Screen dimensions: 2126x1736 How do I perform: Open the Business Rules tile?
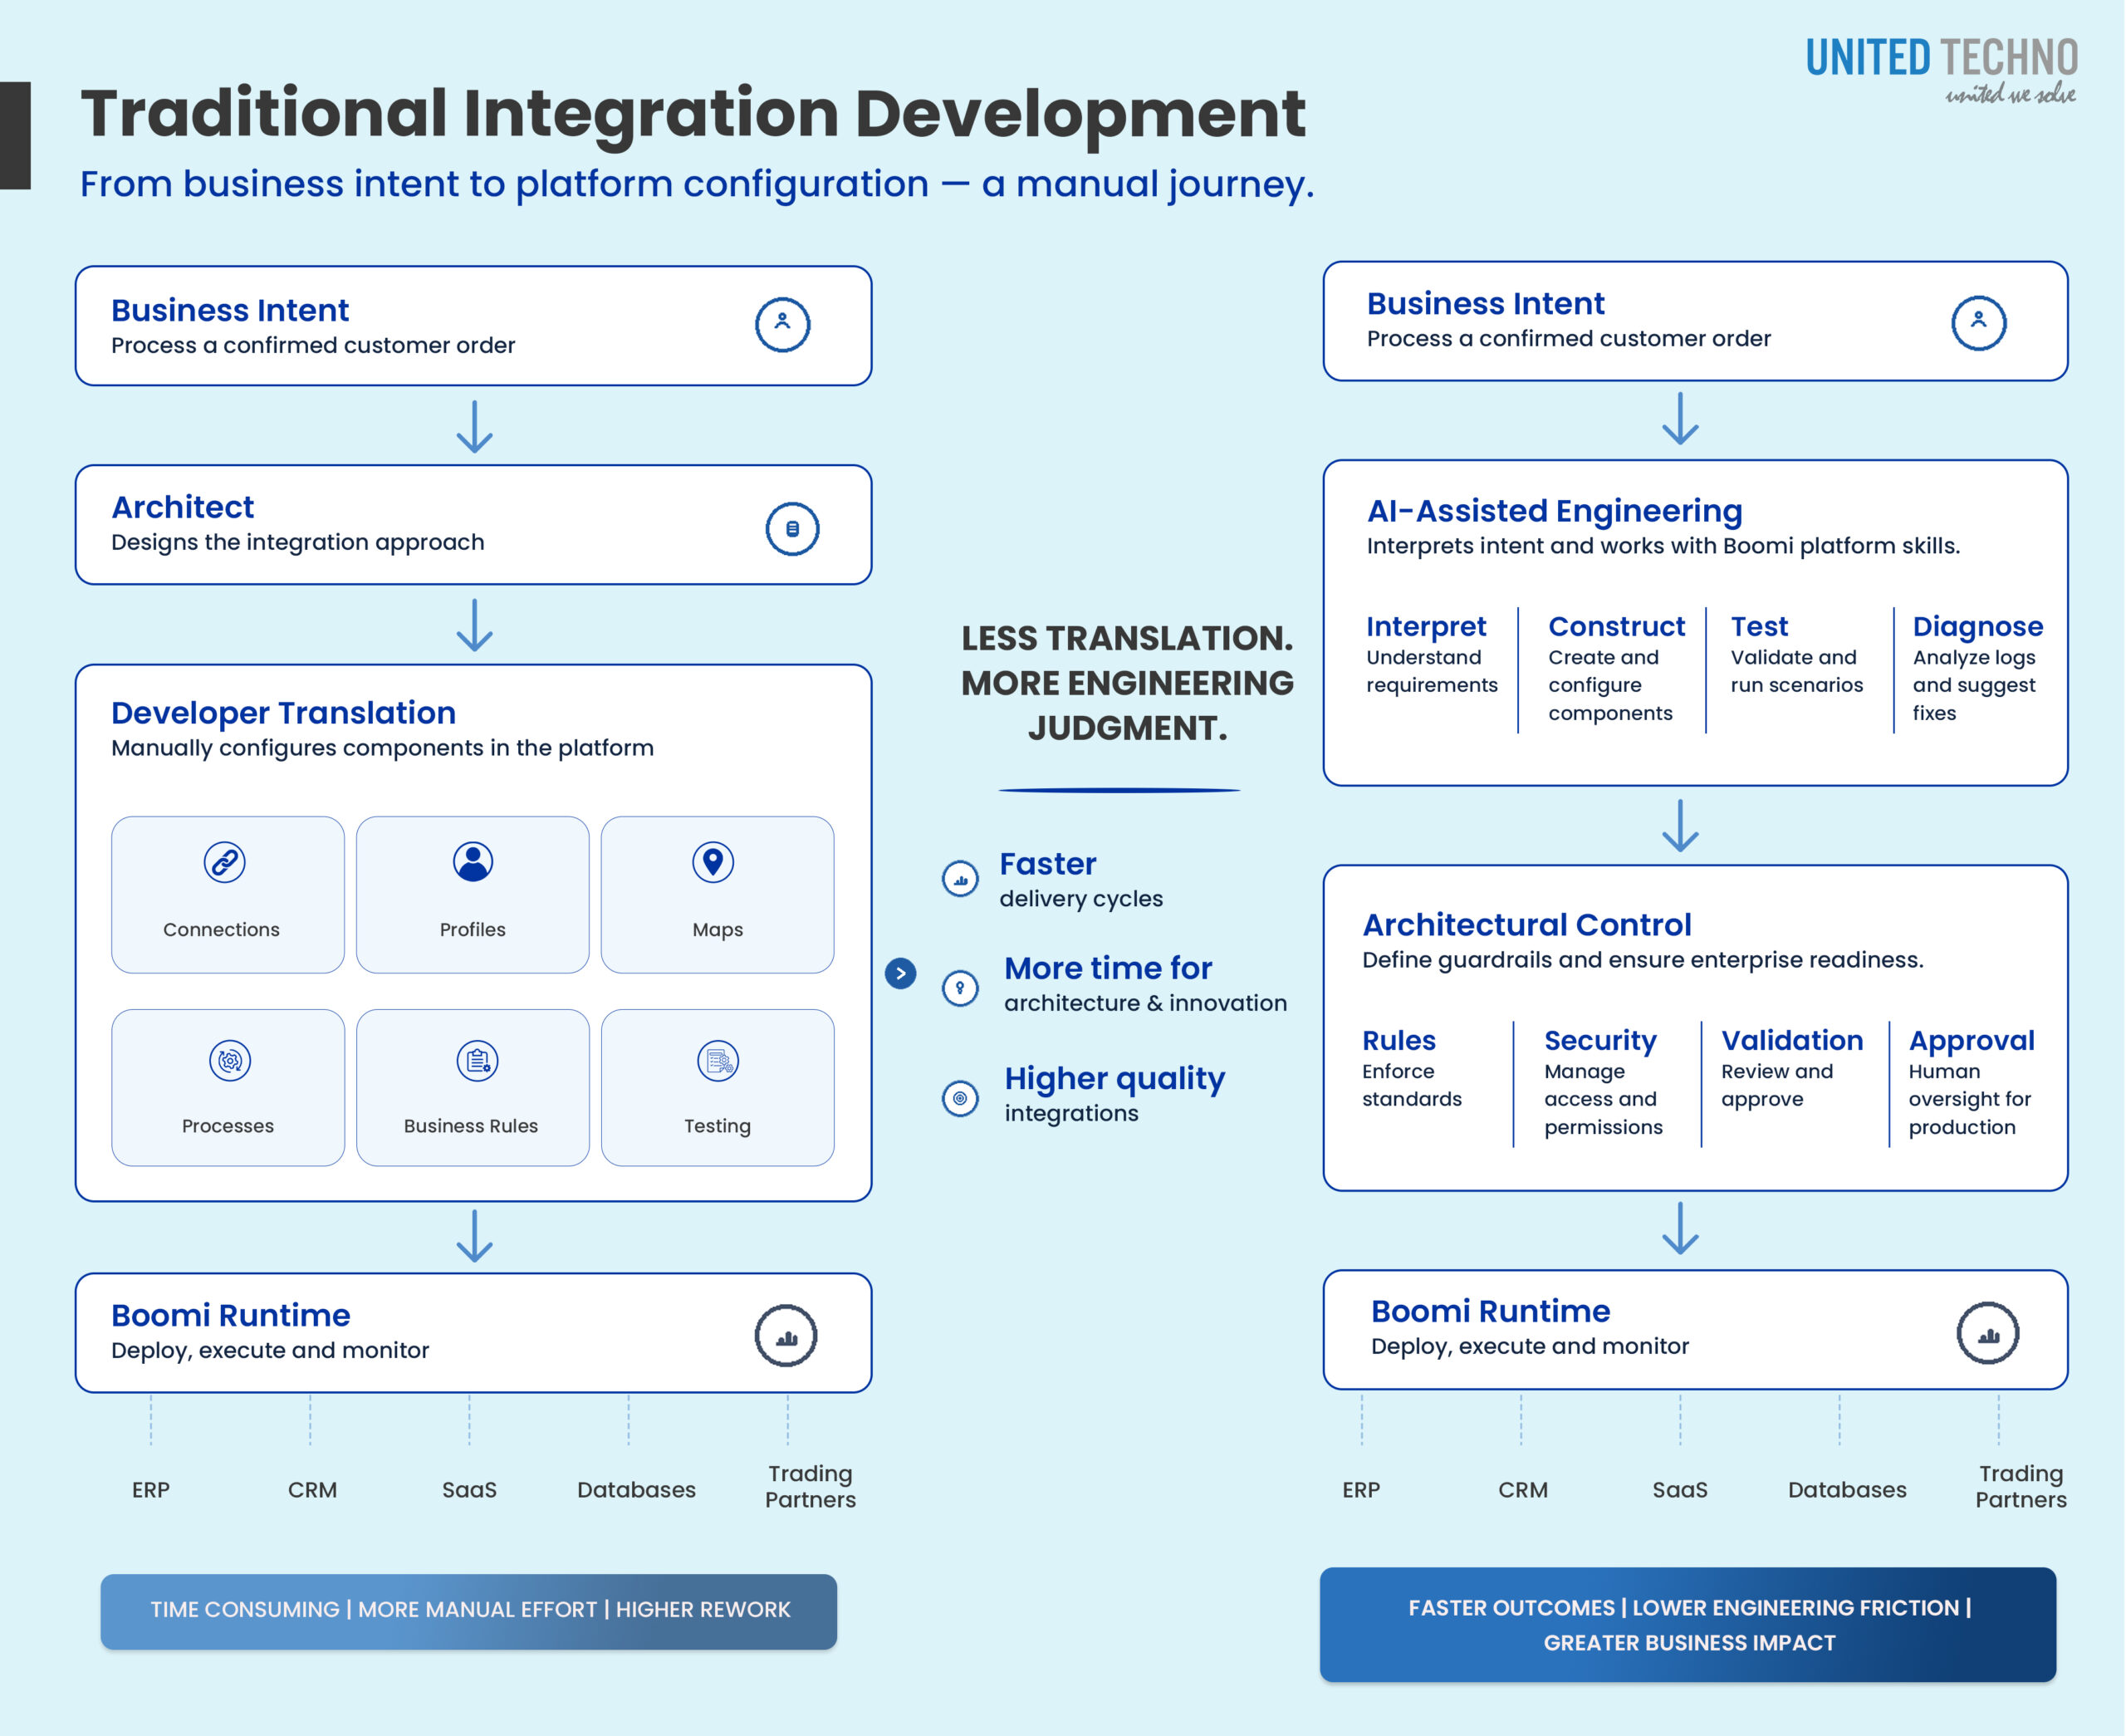pos(473,1087)
